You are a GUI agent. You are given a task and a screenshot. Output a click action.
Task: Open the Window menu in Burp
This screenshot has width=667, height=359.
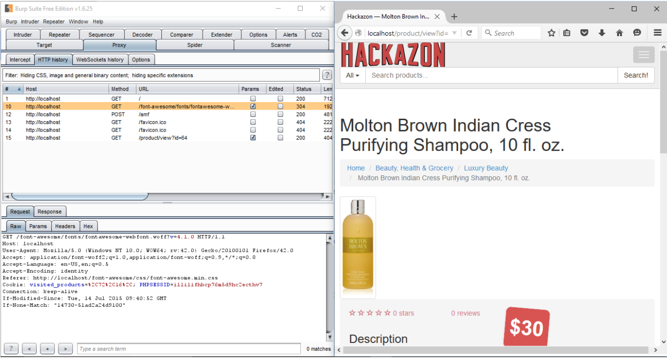tap(78, 21)
